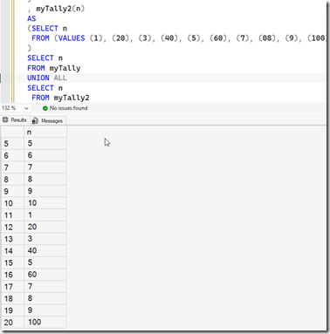Click cell value 40 in row 14
The width and height of the screenshot is (330, 334).
[x=45, y=250]
